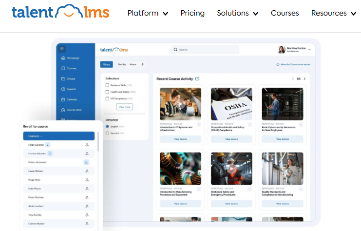Expand the Resources dropdown
Image resolution: width=361 pixels, height=231 pixels.
[334, 13]
